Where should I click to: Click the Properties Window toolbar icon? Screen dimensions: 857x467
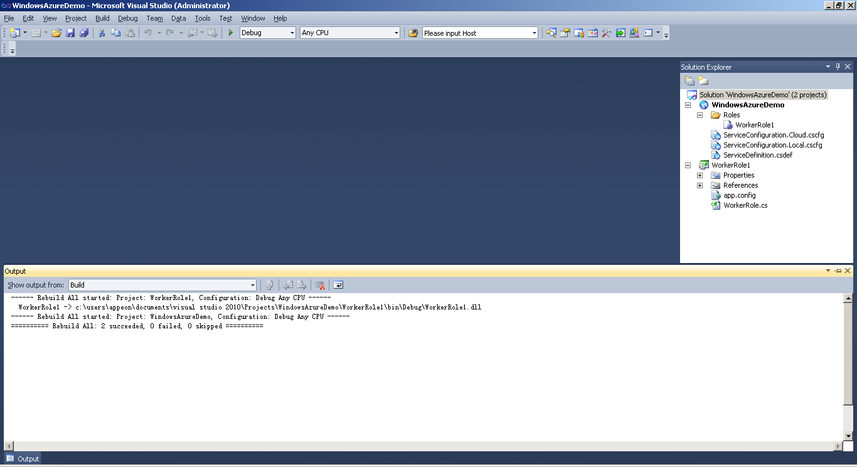pyautogui.click(x=565, y=33)
